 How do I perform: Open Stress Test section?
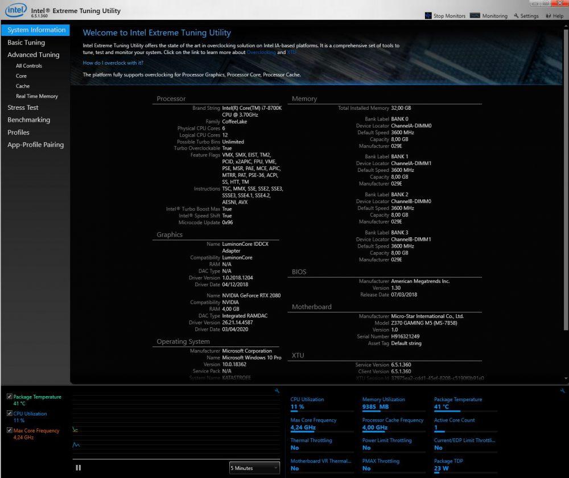23,108
